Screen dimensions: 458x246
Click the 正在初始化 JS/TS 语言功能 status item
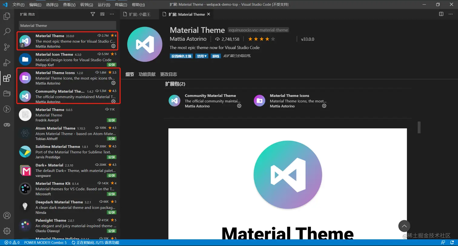95,243
